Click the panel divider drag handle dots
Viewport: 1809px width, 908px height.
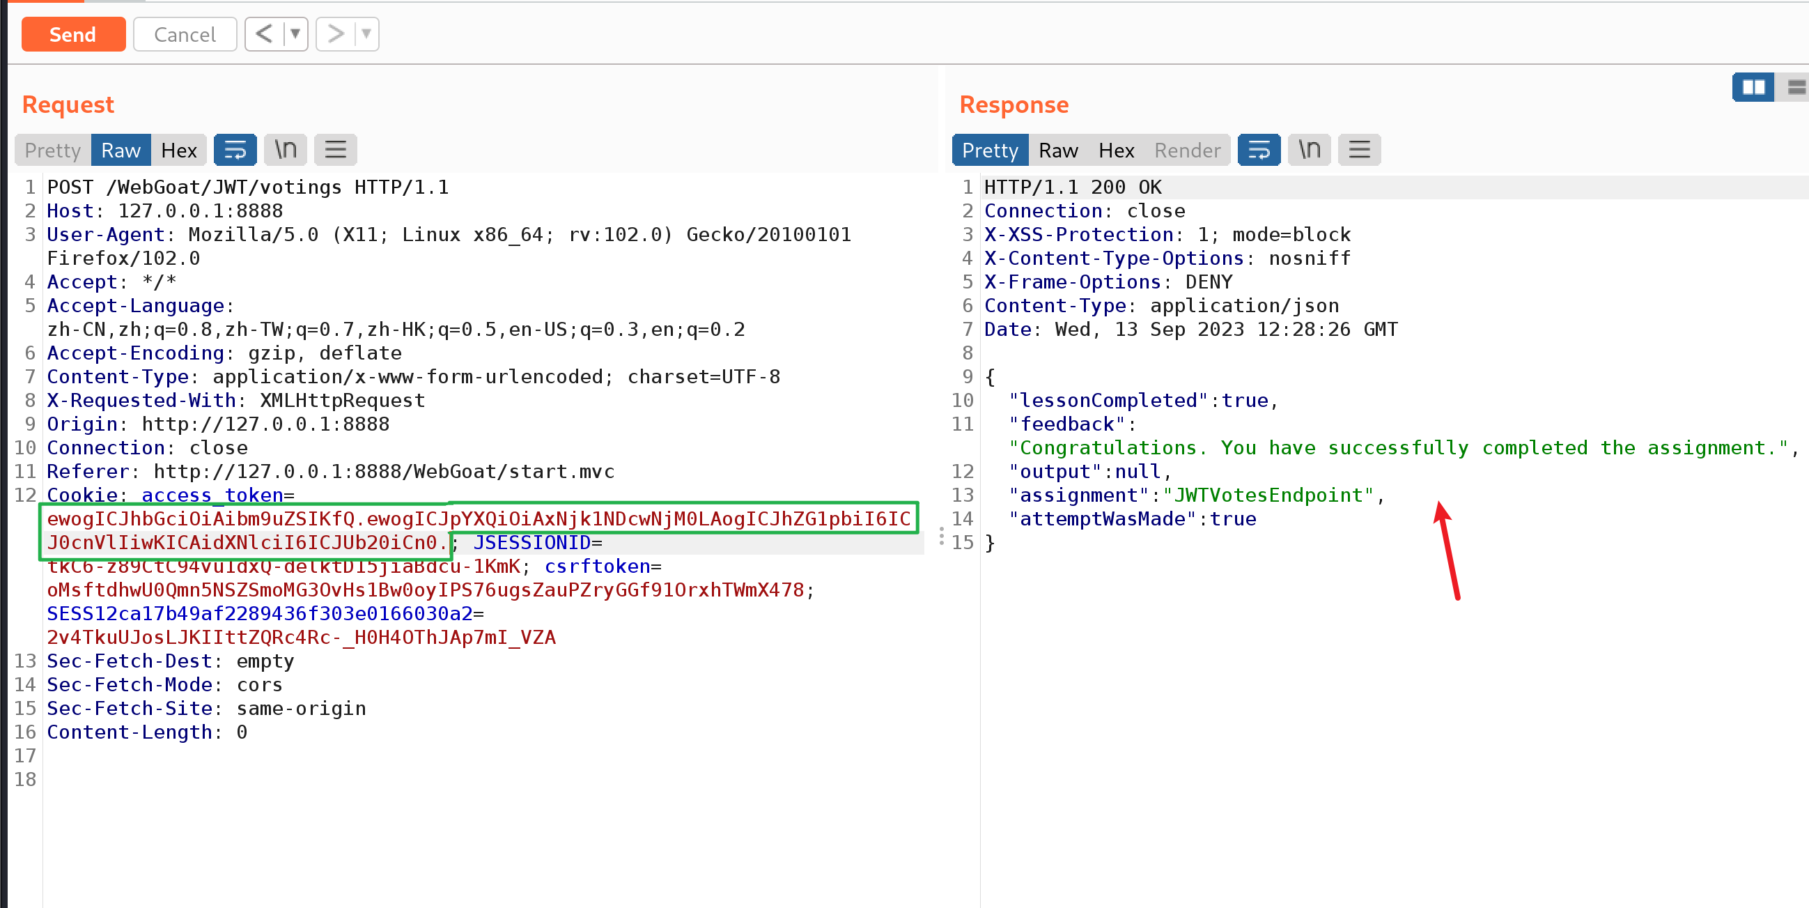[x=942, y=537]
